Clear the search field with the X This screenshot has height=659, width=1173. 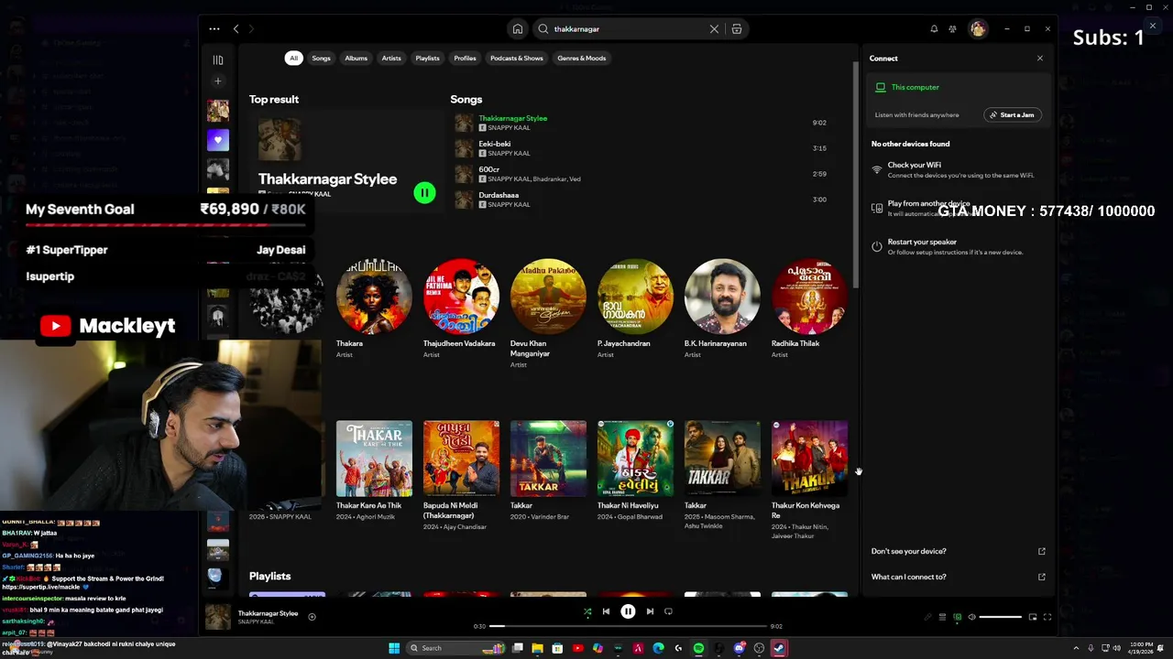click(x=714, y=29)
